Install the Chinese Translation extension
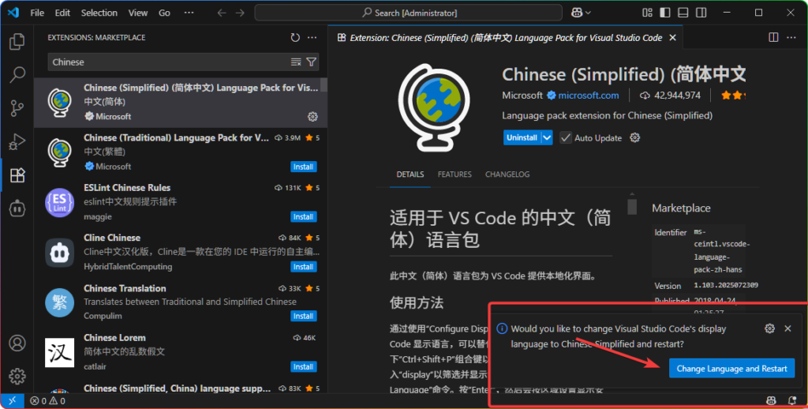This screenshot has height=409, width=808. [304, 316]
